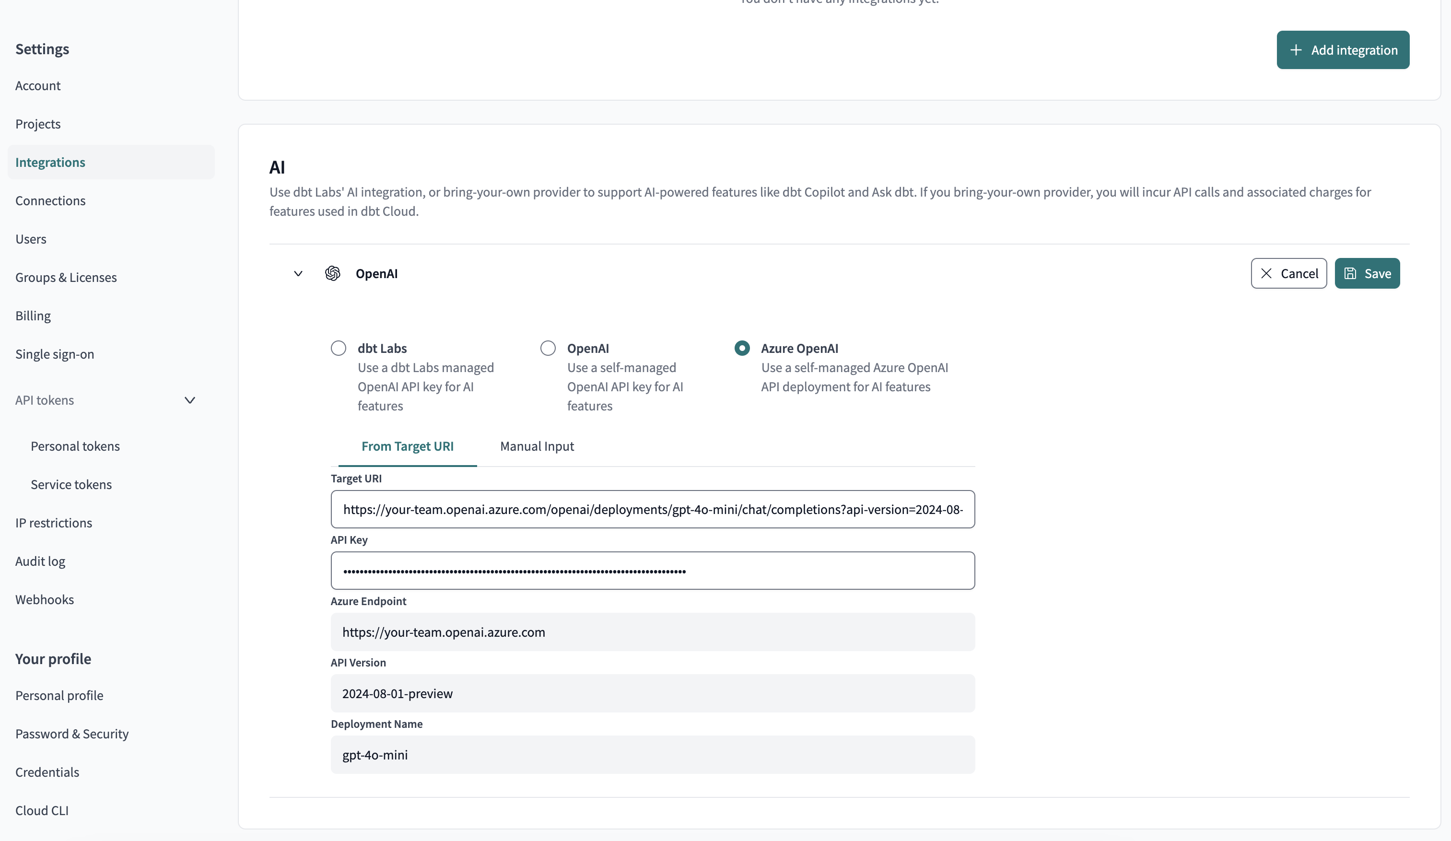Image resolution: width=1451 pixels, height=841 pixels.
Task: Click the Deployment Name label
Action: point(376,724)
